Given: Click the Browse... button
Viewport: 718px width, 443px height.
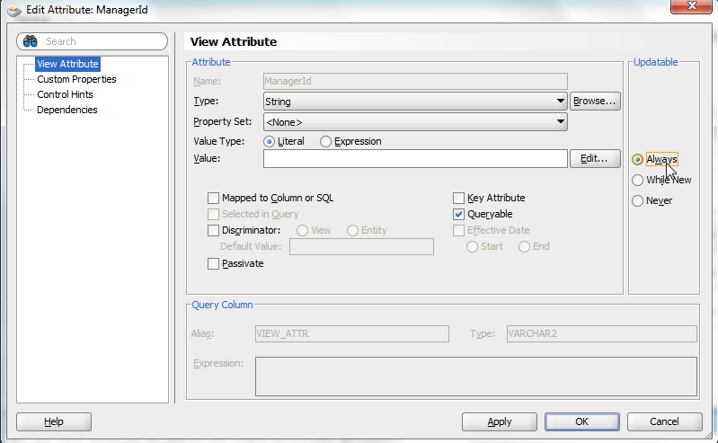Looking at the screenshot, I should tap(595, 101).
